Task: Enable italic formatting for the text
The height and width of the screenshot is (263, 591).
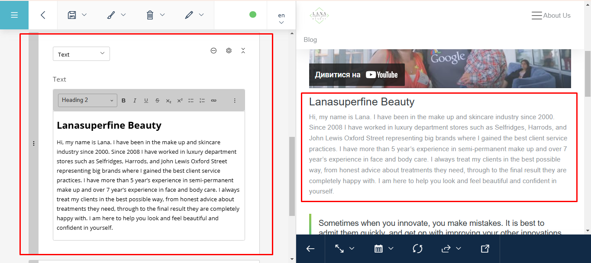Action: point(135,100)
